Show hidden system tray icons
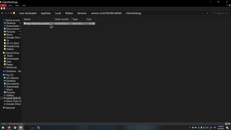The image size is (231, 130). pos(190,127)
